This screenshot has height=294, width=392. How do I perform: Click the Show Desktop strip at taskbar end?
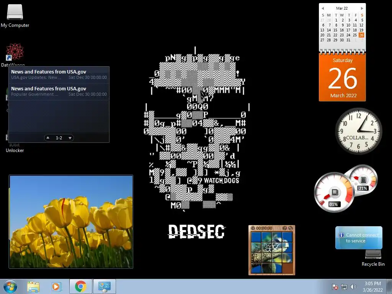tap(389, 287)
